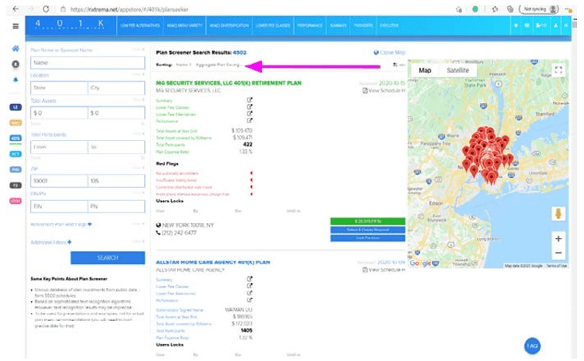Click the notification bell icon in sidebar

click(15, 79)
